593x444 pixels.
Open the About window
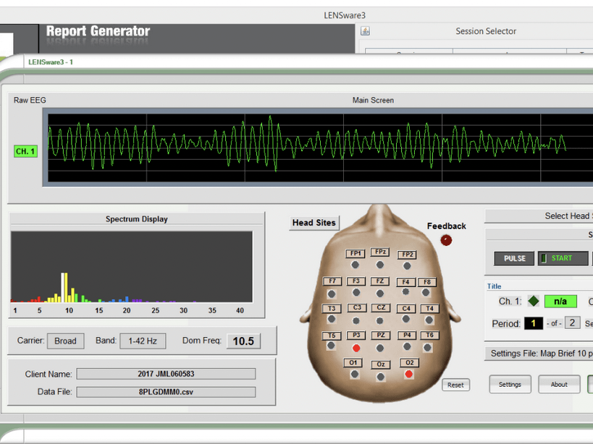pyautogui.click(x=559, y=384)
